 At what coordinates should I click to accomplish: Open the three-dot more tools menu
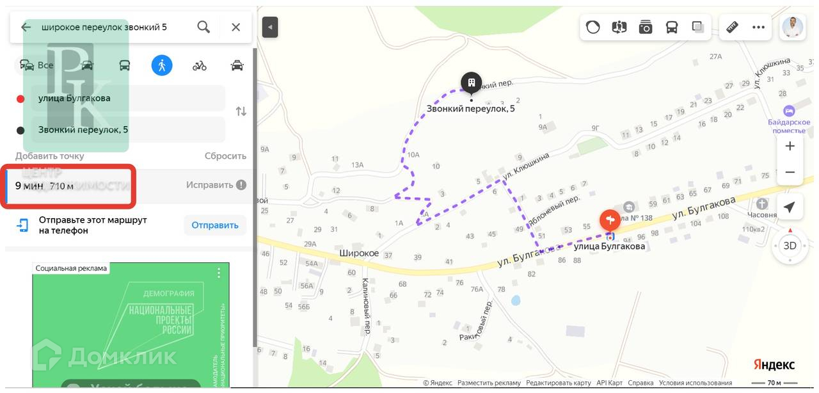pyautogui.click(x=759, y=28)
